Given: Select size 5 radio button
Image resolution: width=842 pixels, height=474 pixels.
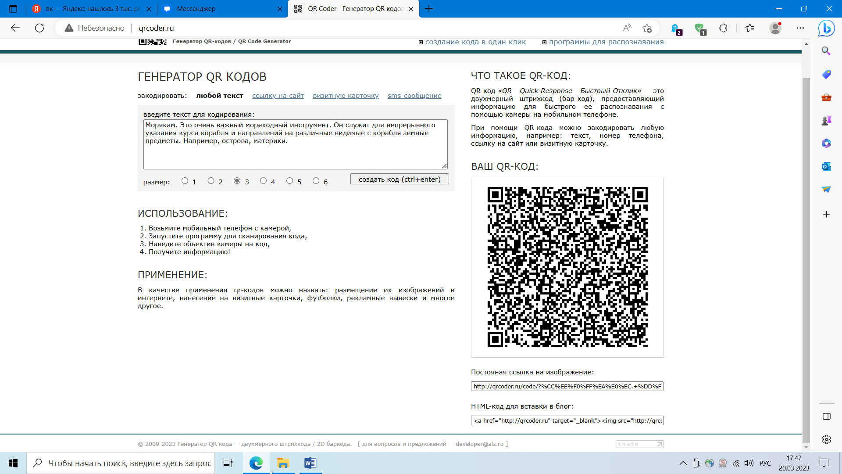Looking at the screenshot, I should click(289, 181).
